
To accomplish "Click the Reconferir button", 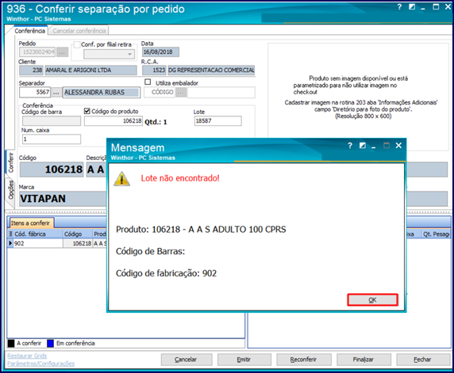I will (x=304, y=360).
